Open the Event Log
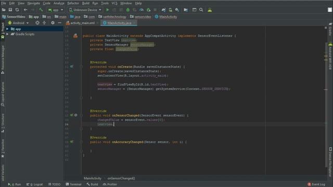The height and width of the screenshot is (187, 333). point(316,184)
